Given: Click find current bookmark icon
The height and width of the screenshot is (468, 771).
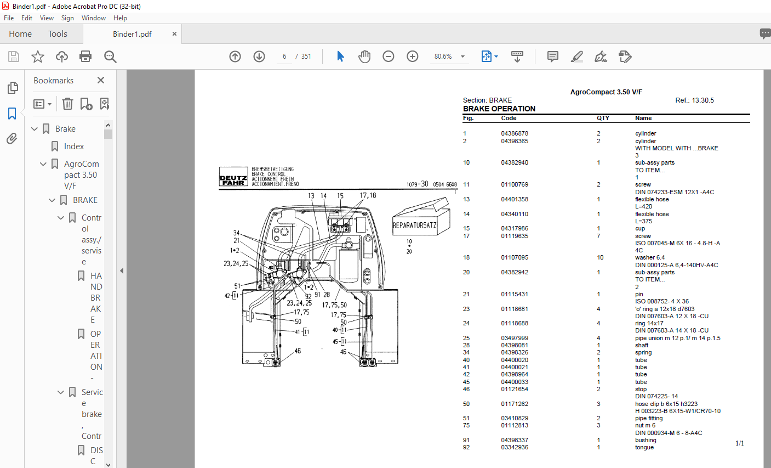Looking at the screenshot, I should point(104,104).
